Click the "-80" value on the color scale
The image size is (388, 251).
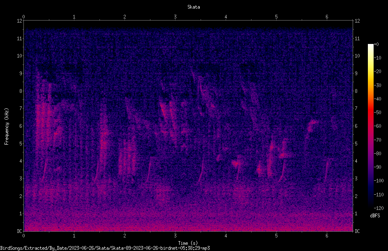(378, 154)
